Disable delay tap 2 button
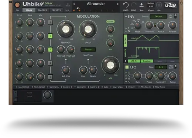The height and width of the screenshot is (138, 192). 50,36
